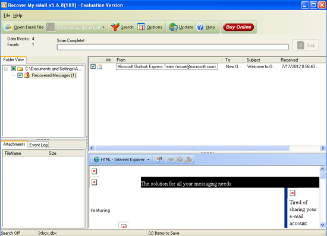The image size is (327, 236).
Task: Click the Buy Online button
Action: (238, 27)
